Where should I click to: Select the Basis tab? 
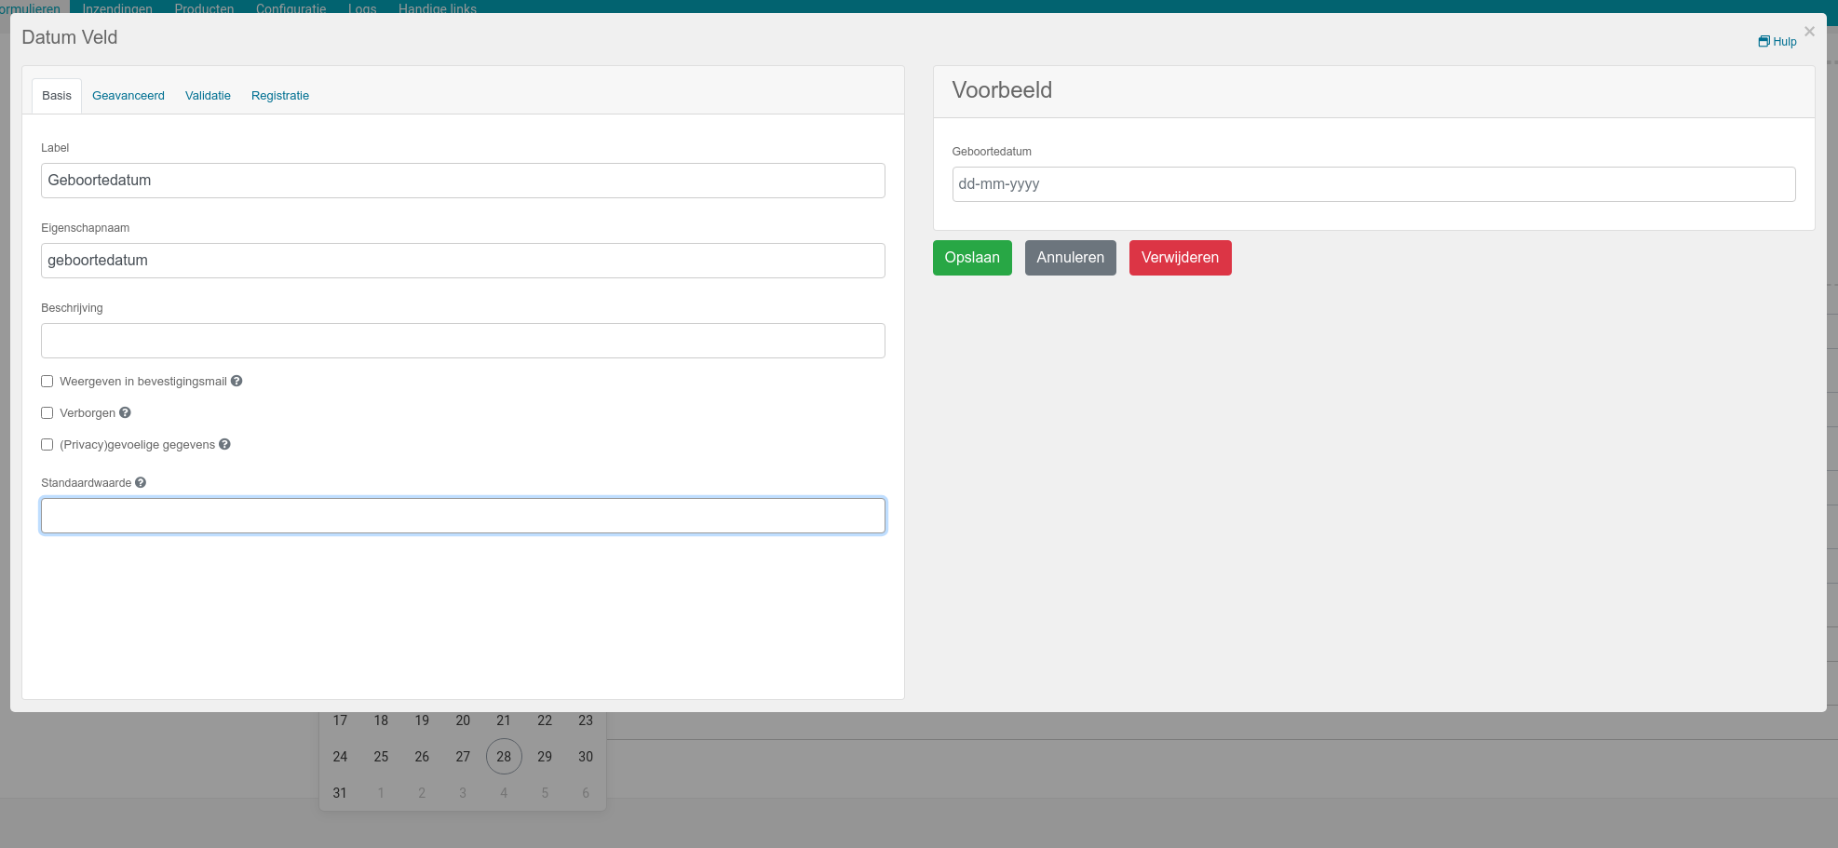tap(56, 95)
